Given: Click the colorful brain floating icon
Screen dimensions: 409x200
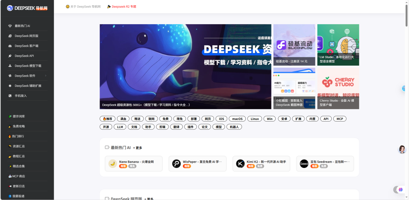Looking at the screenshot, I should (x=400, y=189).
